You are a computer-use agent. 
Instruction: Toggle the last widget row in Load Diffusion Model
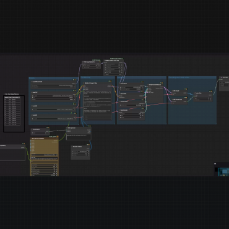coord(54,87)
